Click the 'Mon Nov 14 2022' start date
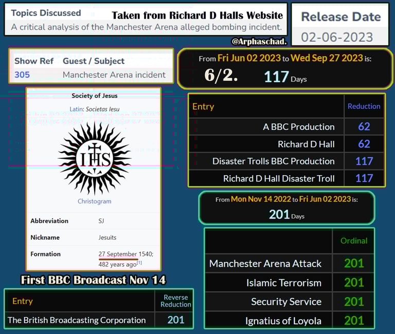The height and width of the screenshot is (334, 395). click(261, 199)
